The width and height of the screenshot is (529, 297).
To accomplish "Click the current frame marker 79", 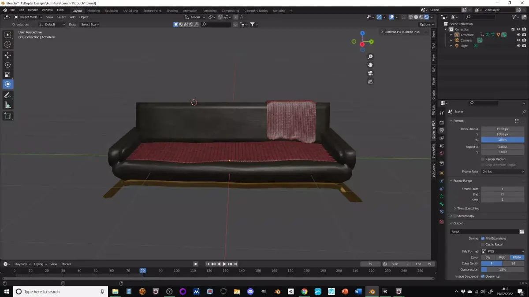I will tap(142, 271).
